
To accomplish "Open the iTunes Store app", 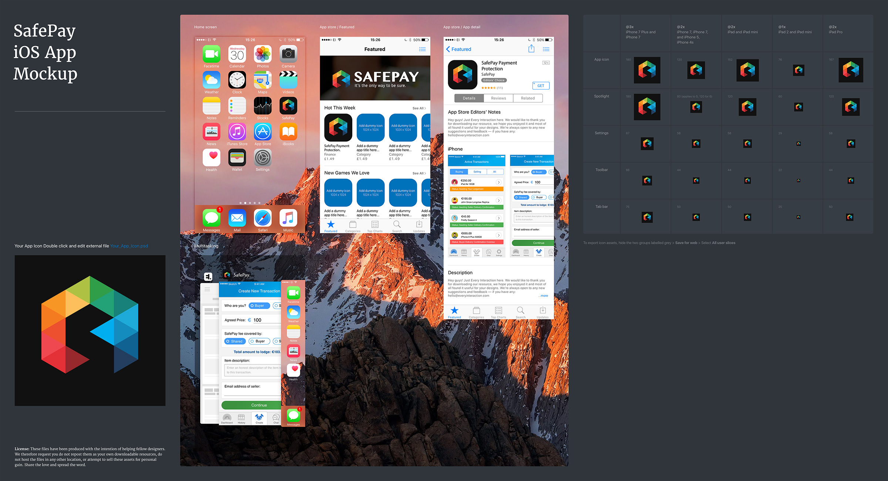I will pyautogui.click(x=237, y=132).
